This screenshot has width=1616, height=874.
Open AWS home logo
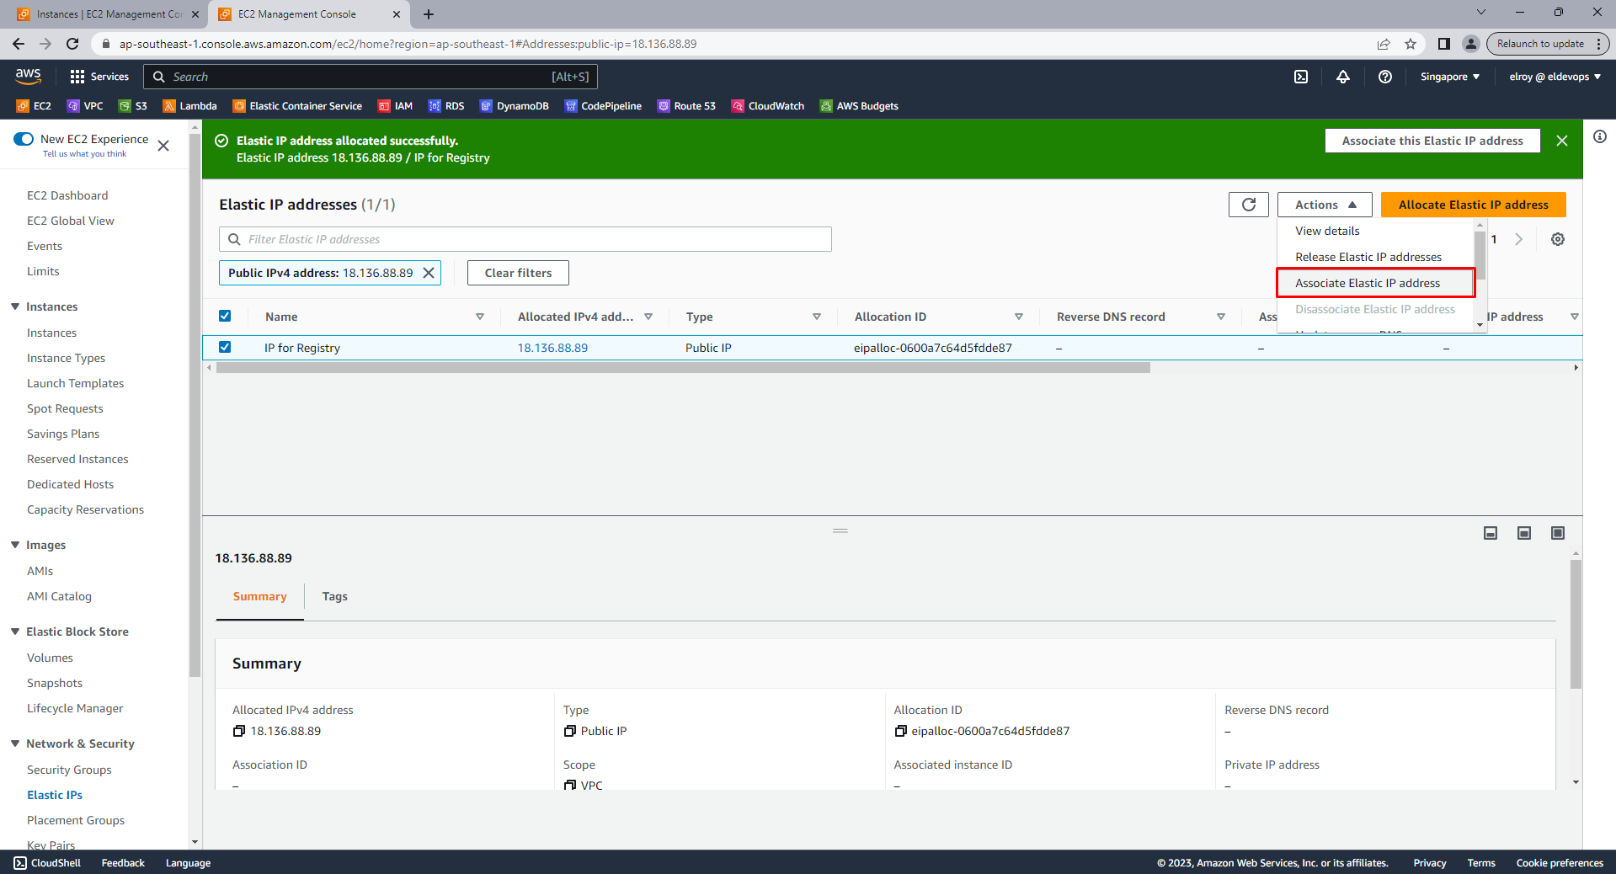[x=28, y=76]
